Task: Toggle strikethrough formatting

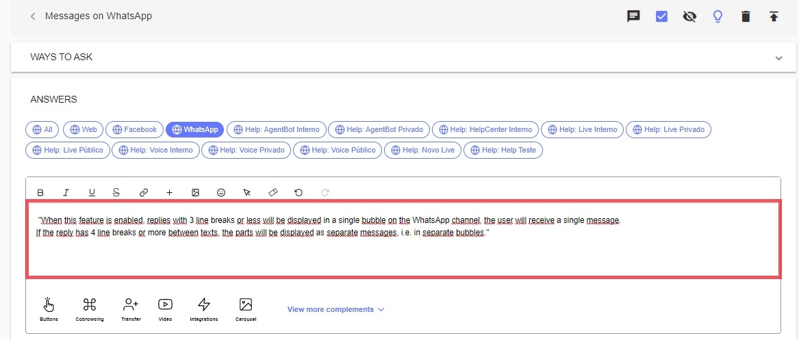Action: (x=116, y=192)
